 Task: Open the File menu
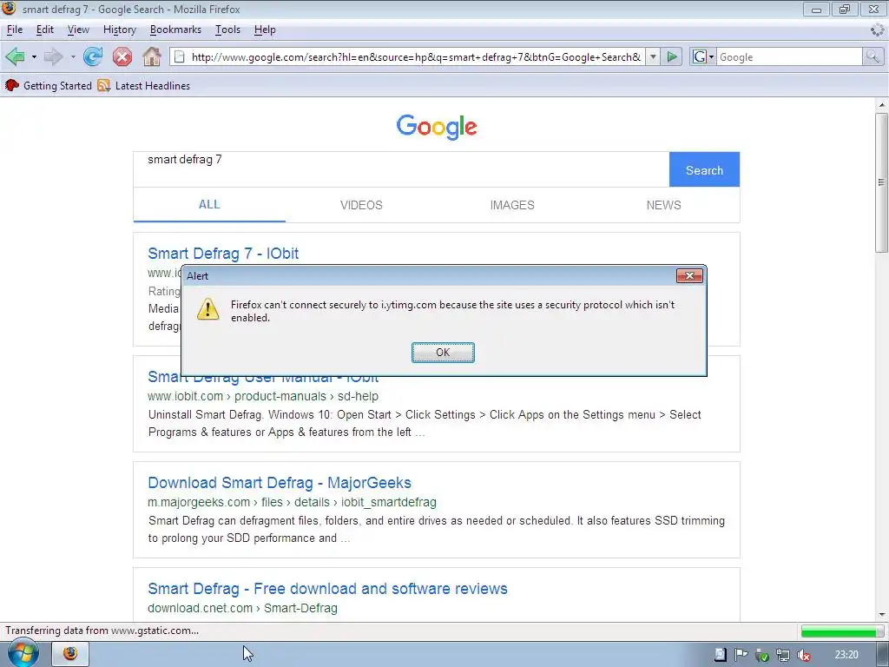(x=15, y=30)
